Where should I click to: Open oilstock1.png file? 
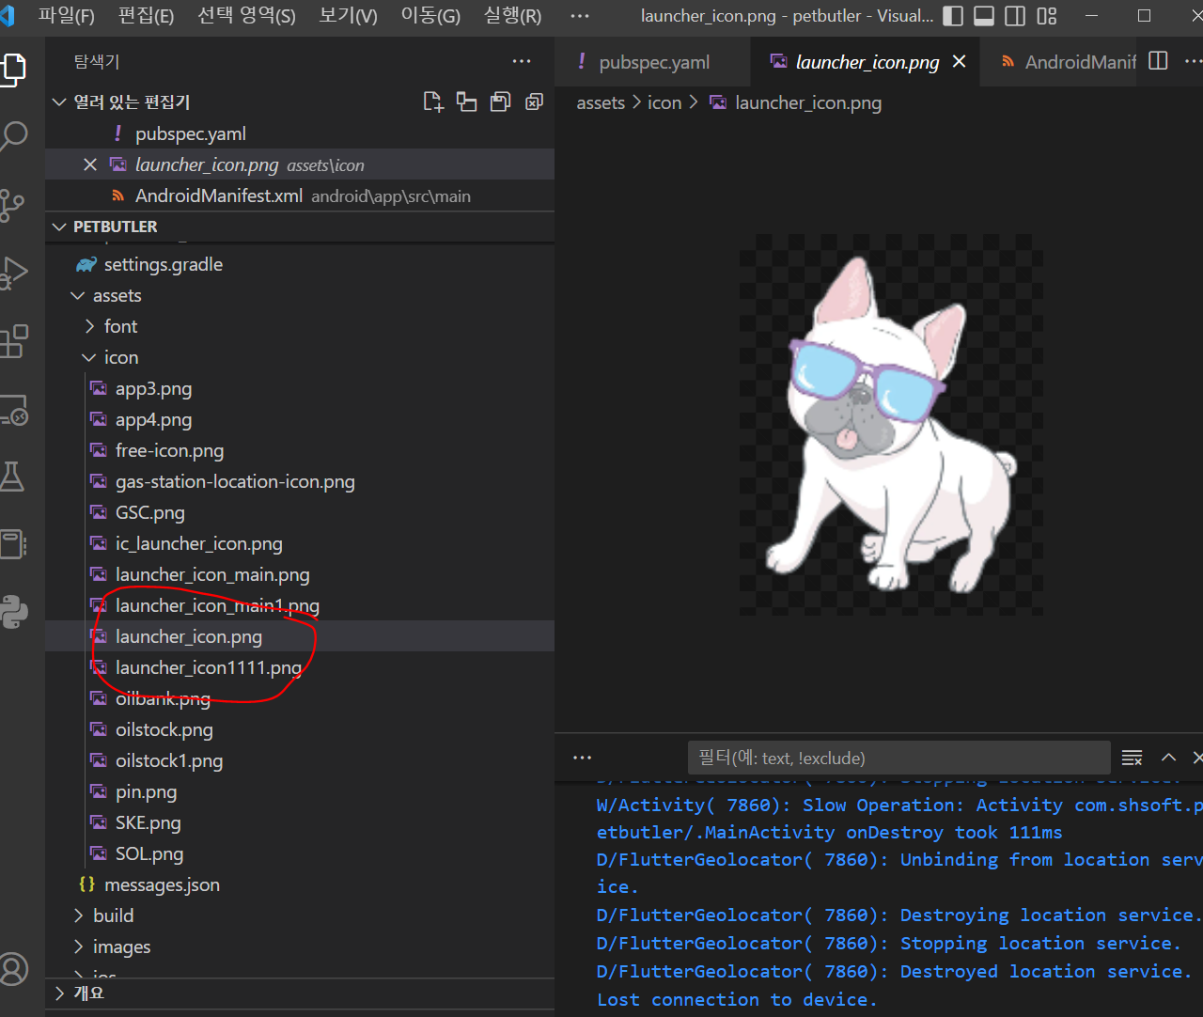point(300,760)
